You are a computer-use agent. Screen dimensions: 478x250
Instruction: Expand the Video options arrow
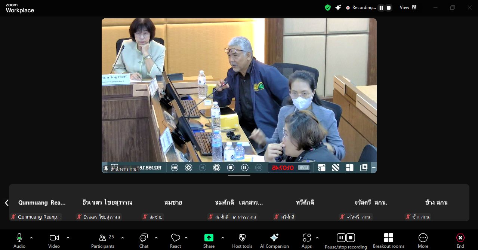pyautogui.click(x=68, y=238)
